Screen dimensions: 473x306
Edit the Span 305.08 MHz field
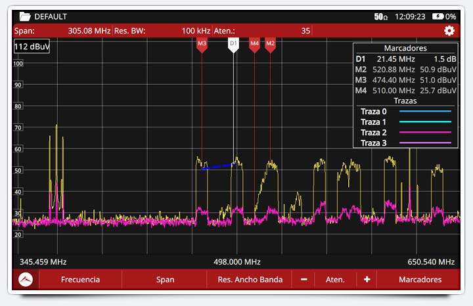62,31
